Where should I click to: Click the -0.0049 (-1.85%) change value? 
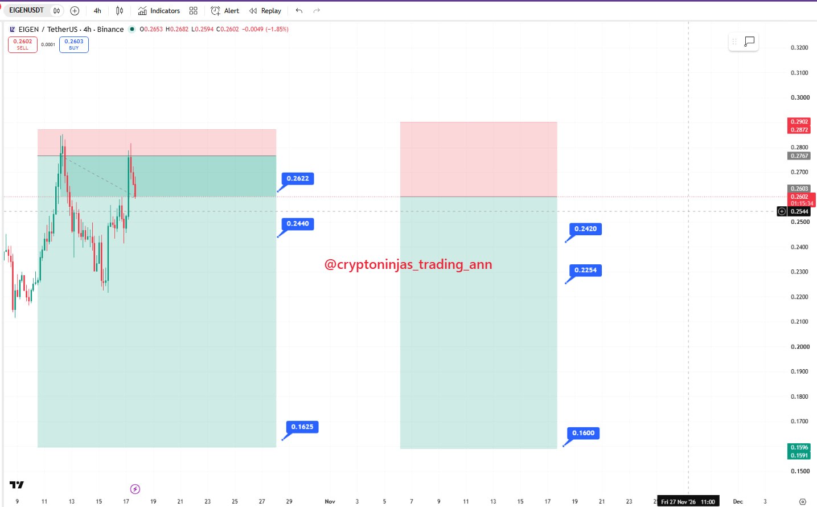point(265,29)
